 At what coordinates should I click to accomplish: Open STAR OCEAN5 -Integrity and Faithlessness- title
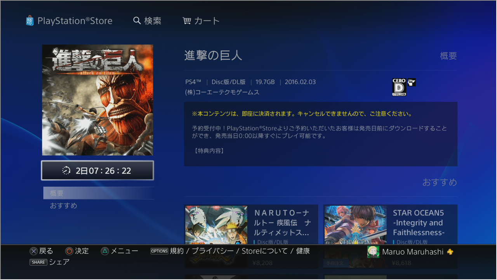click(419, 223)
